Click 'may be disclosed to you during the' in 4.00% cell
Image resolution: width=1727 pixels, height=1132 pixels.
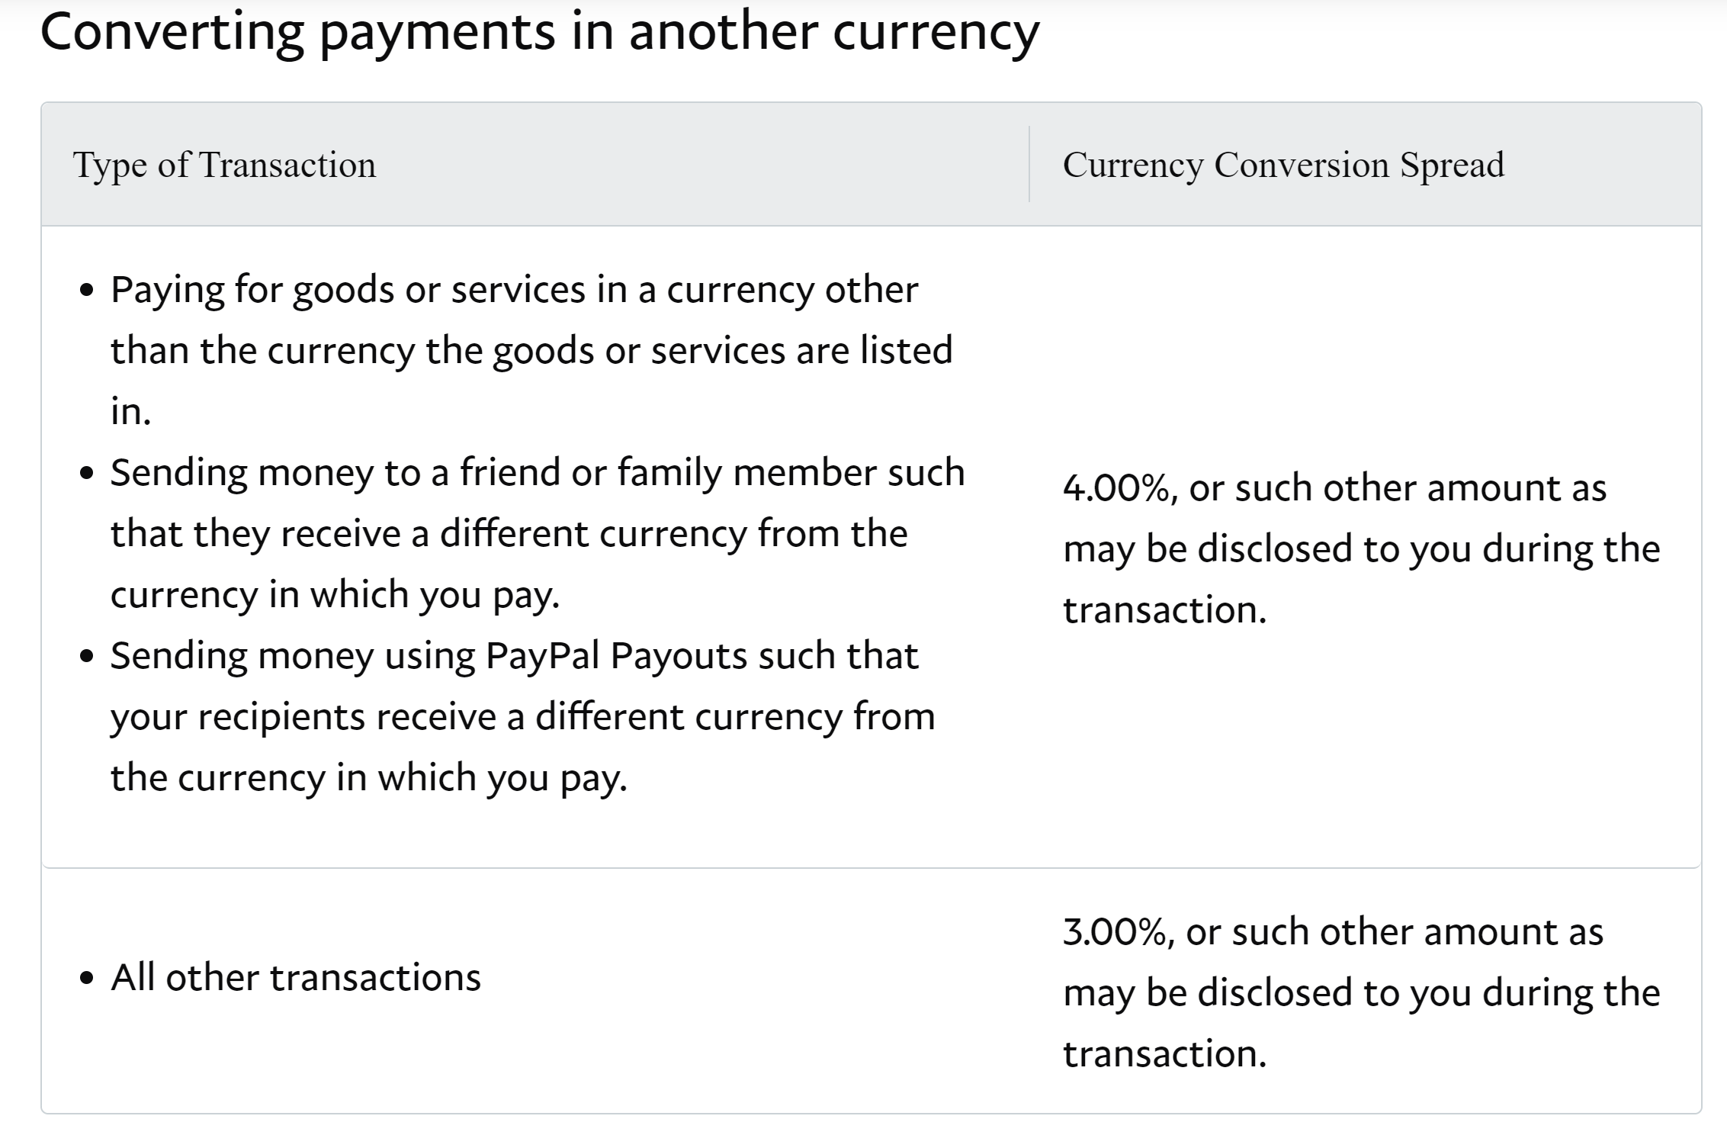coord(1362,549)
